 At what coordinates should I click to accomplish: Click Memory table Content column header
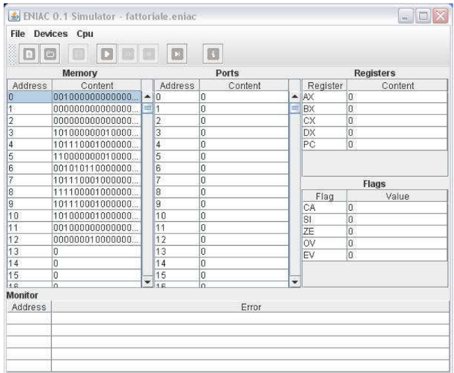pyautogui.click(x=97, y=86)
